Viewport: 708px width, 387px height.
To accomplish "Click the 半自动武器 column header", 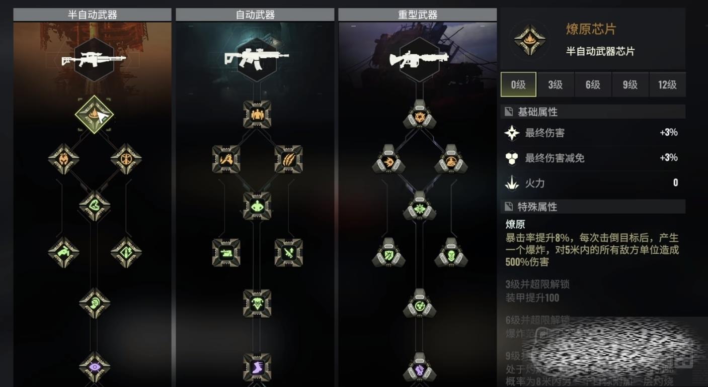I will coord(93,15).
